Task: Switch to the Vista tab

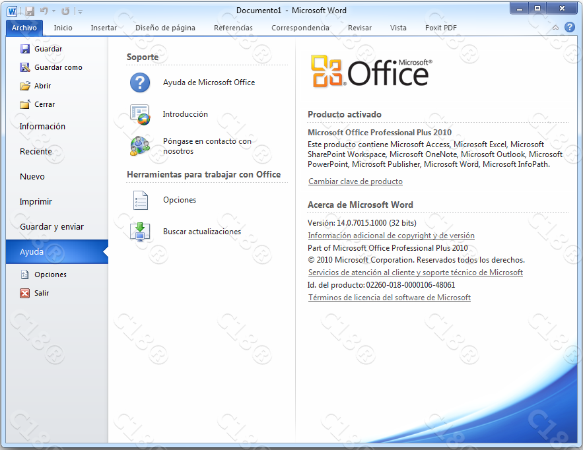Action: [x=398, y=28]
